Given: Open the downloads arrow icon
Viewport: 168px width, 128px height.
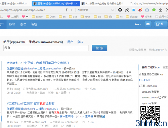Looking at the screenshot, I should 161,10.
